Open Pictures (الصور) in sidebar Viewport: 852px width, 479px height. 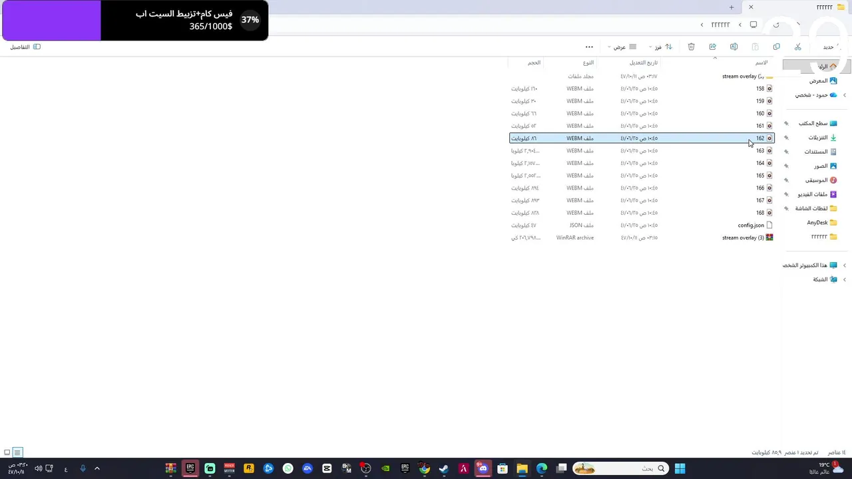click(825, 166)
